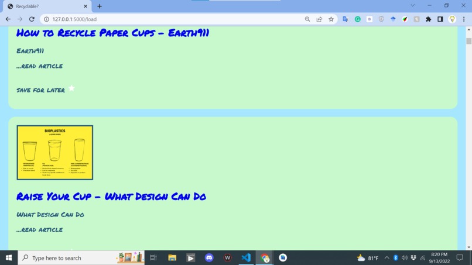472x265 pixels.
Task: Open the notification center icon
Action: pos(460,258)
